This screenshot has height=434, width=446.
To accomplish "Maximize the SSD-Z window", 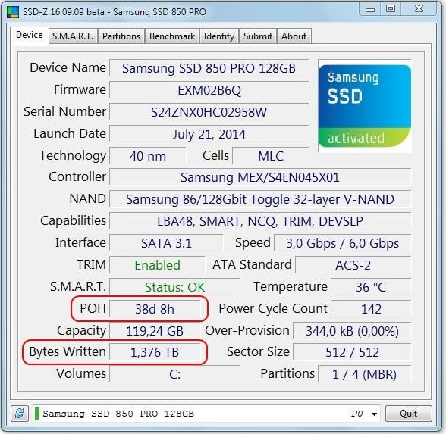I will point(391,8).
